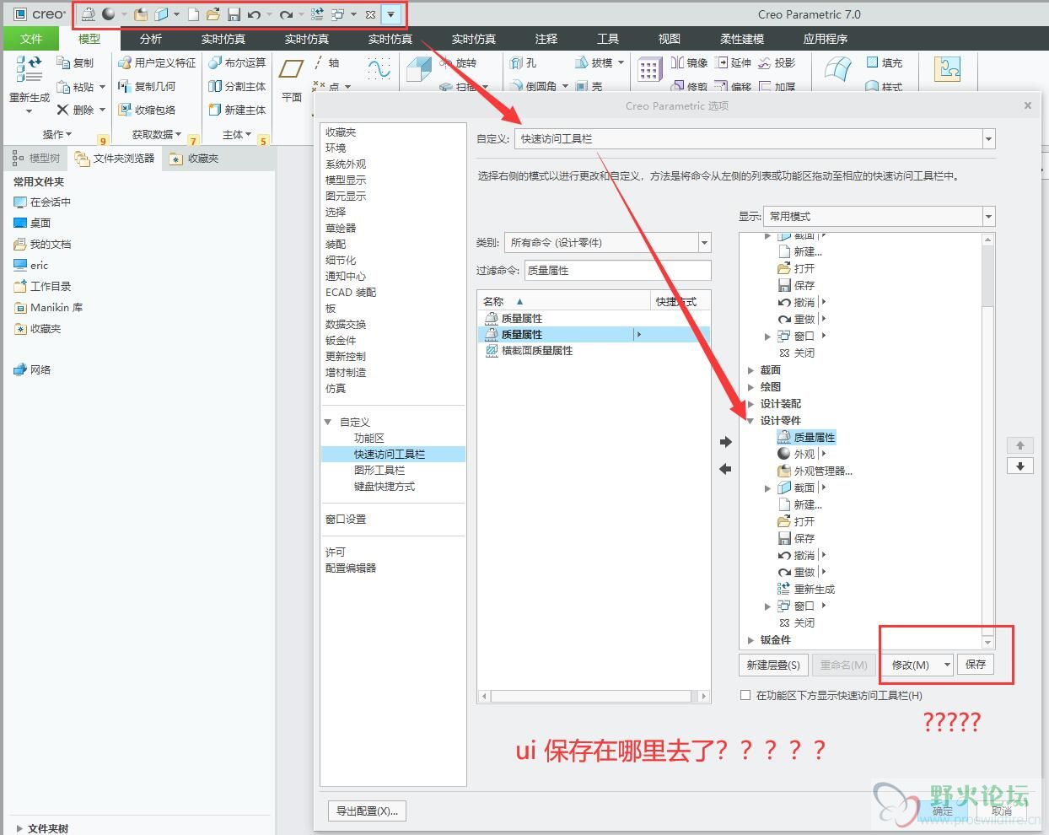The height and width of the screenshot is (835, 1049).
Task: Open the 自定义 combo box dropdown
Action: [989, 139]
